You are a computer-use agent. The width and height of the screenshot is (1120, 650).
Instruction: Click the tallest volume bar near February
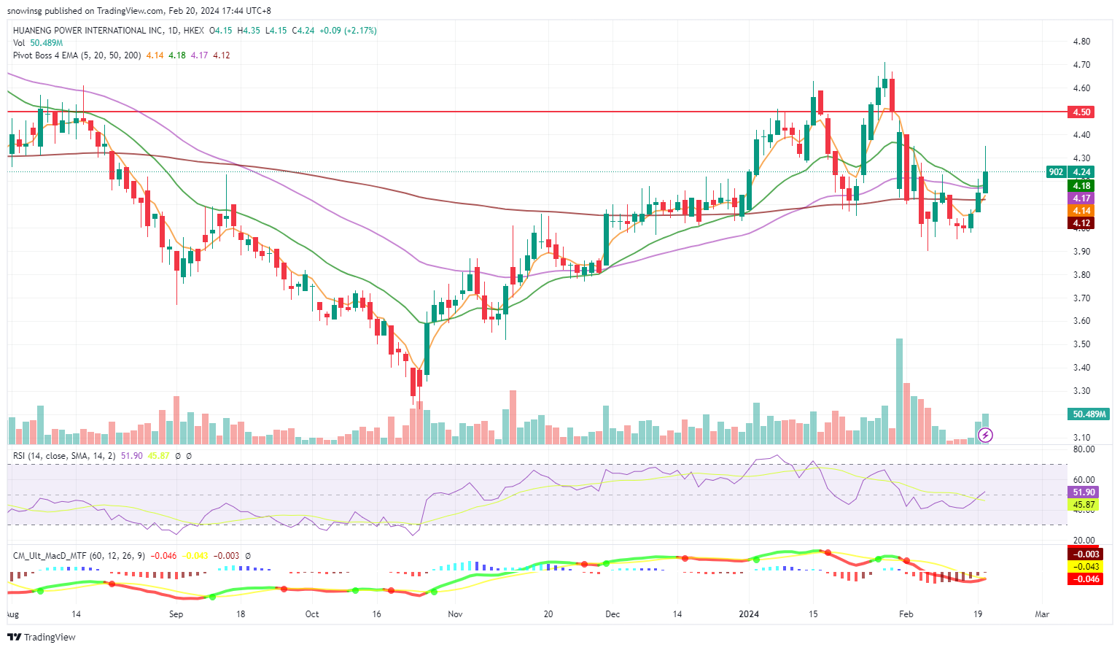(x=900, y=391)
